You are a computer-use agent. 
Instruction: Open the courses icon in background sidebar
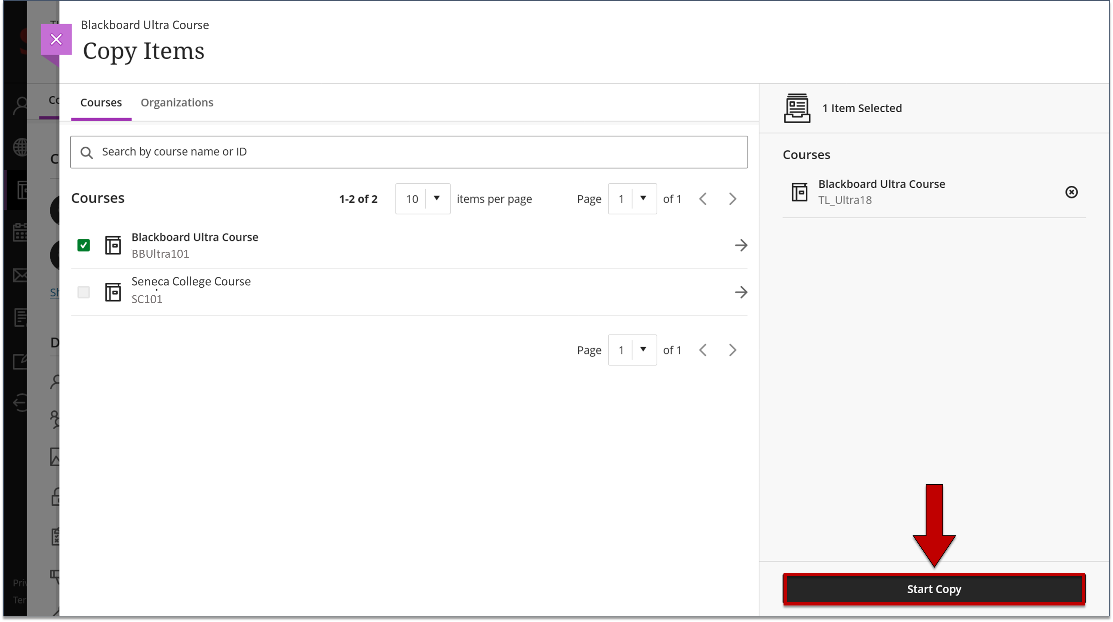(21, 190)
